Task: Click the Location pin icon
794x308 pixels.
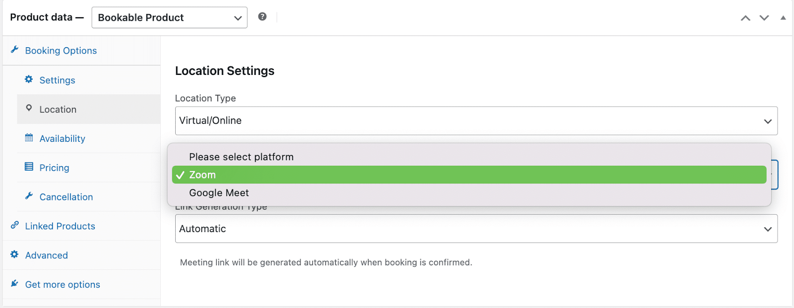Action: pyautogui.click(x=29, y=108)
